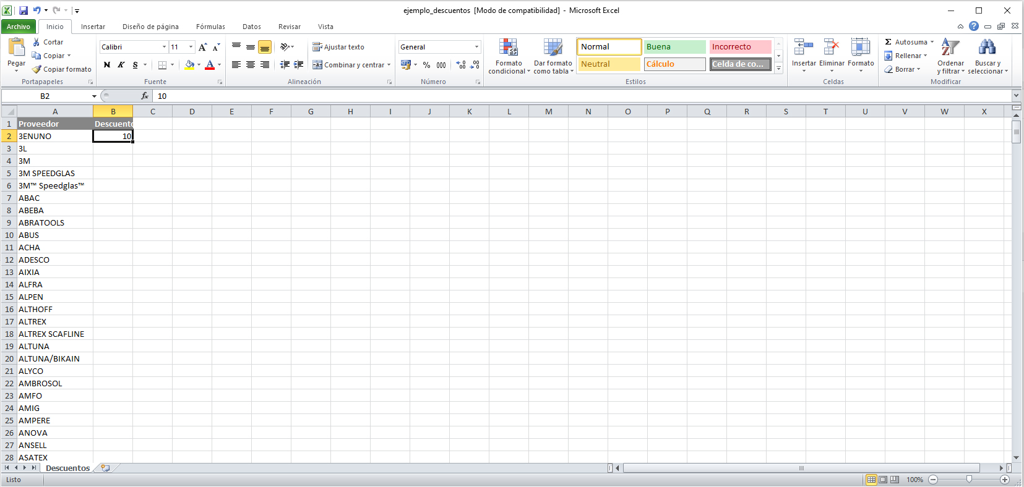Align text to bottom

click(265, 47)
